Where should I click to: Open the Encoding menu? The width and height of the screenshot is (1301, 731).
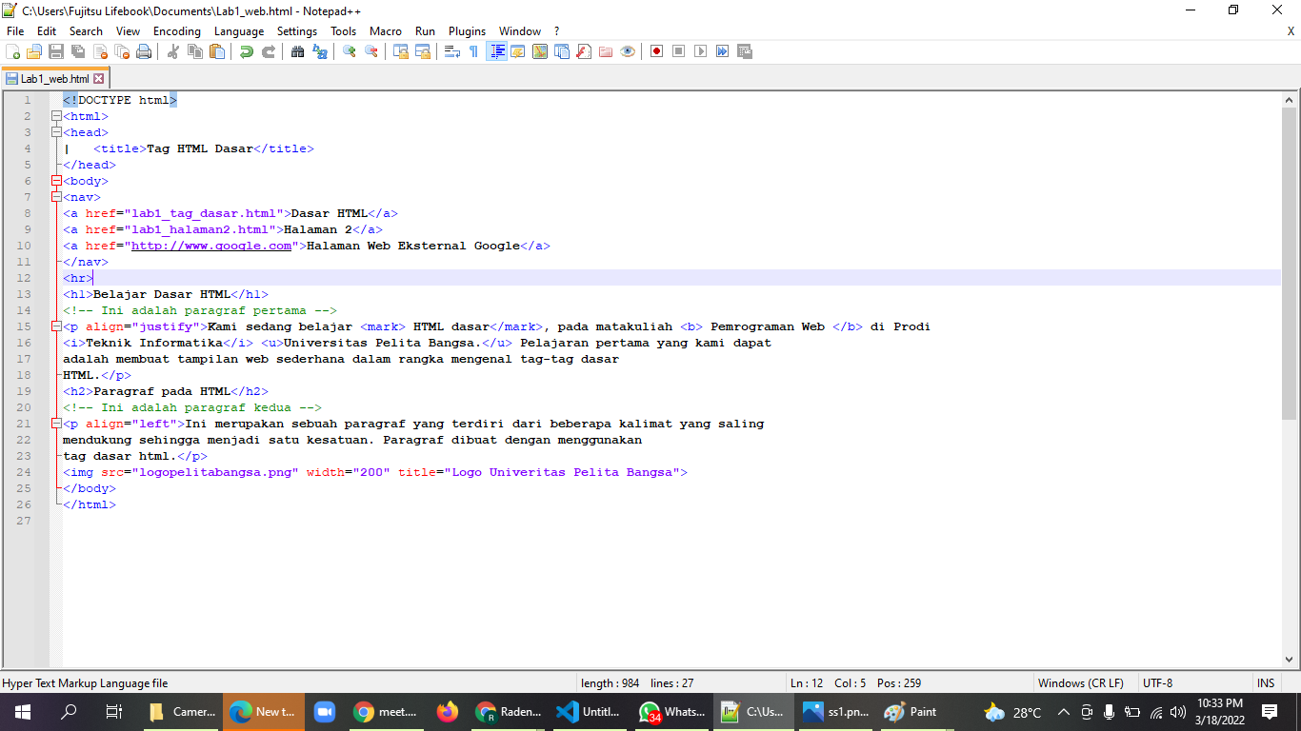[177, 31]
